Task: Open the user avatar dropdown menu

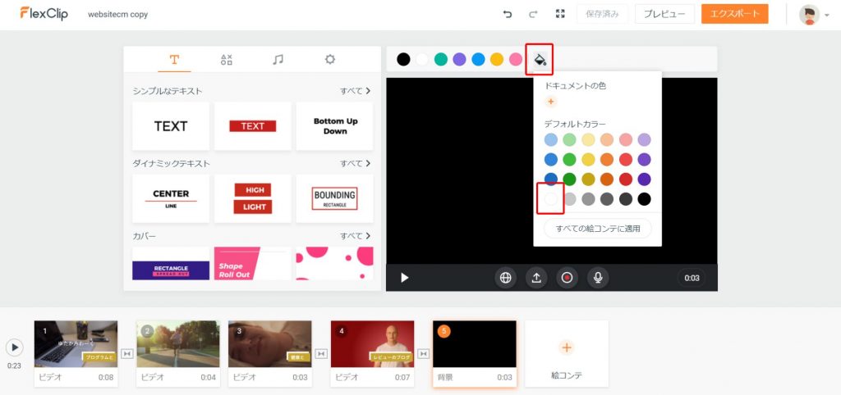Action: (813, 15)
